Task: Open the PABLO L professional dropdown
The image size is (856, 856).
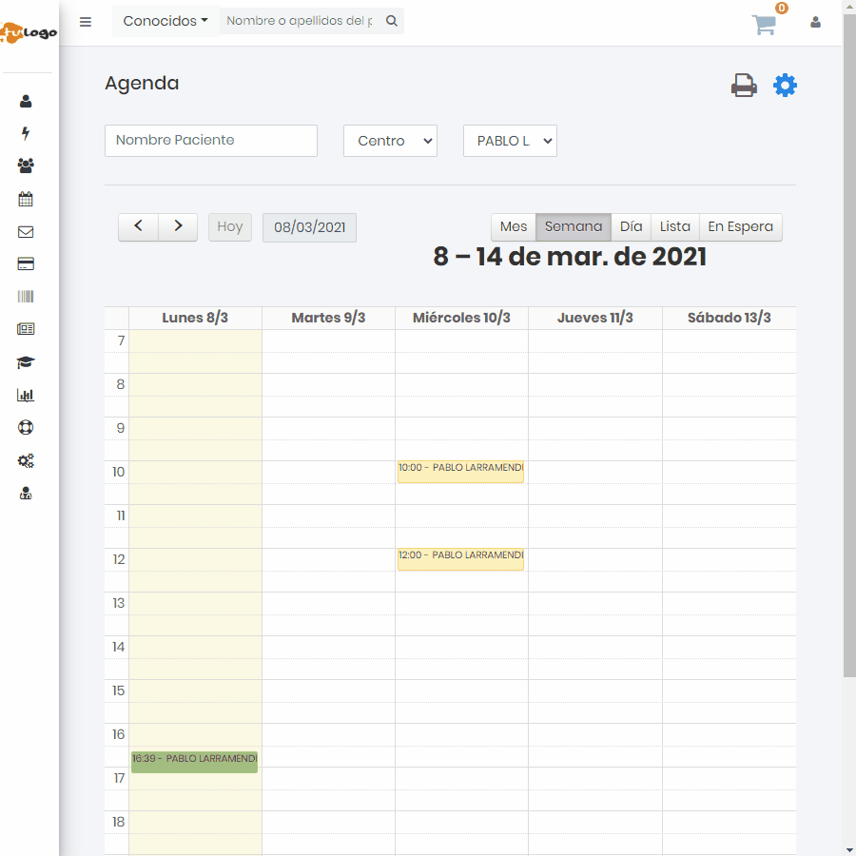Action: coord(510,141)
